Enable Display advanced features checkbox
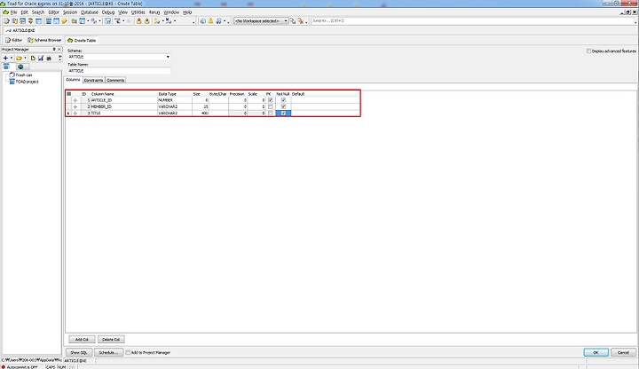639x369 pixels. (x=589, y=51)
